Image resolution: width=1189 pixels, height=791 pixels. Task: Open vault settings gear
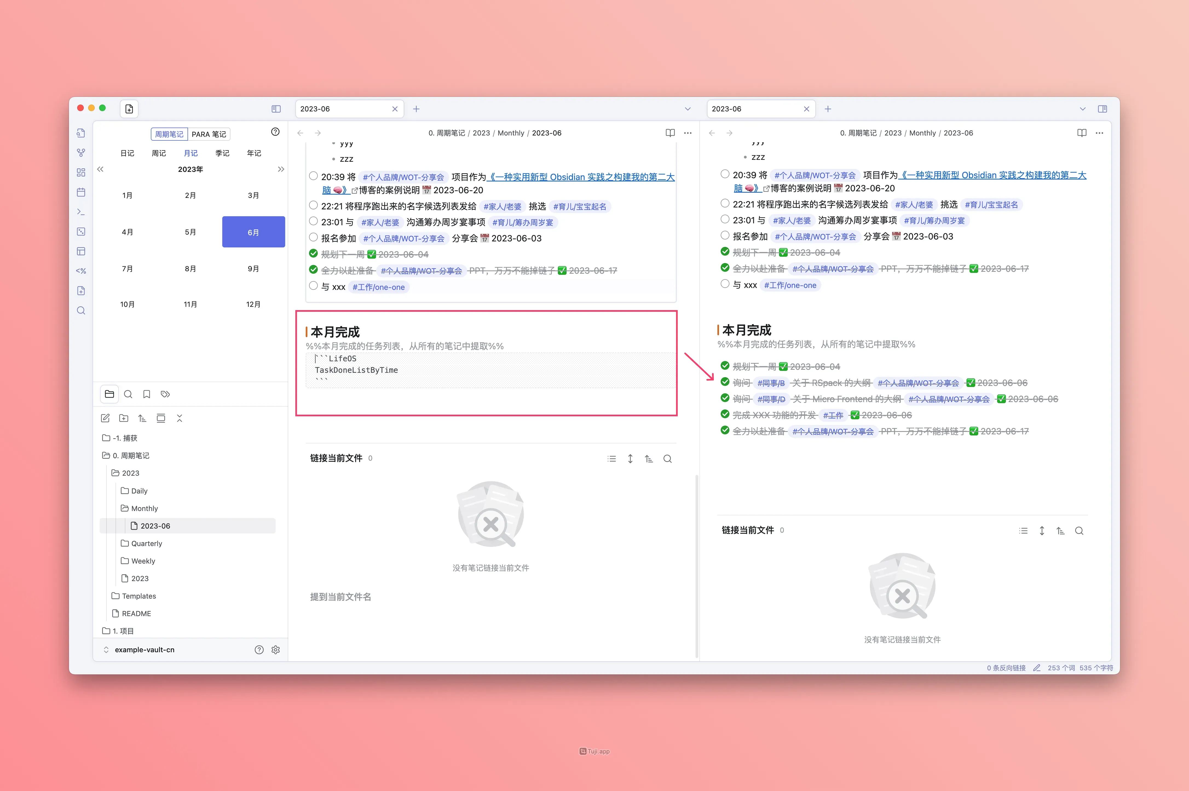click(x=275, y=650)
